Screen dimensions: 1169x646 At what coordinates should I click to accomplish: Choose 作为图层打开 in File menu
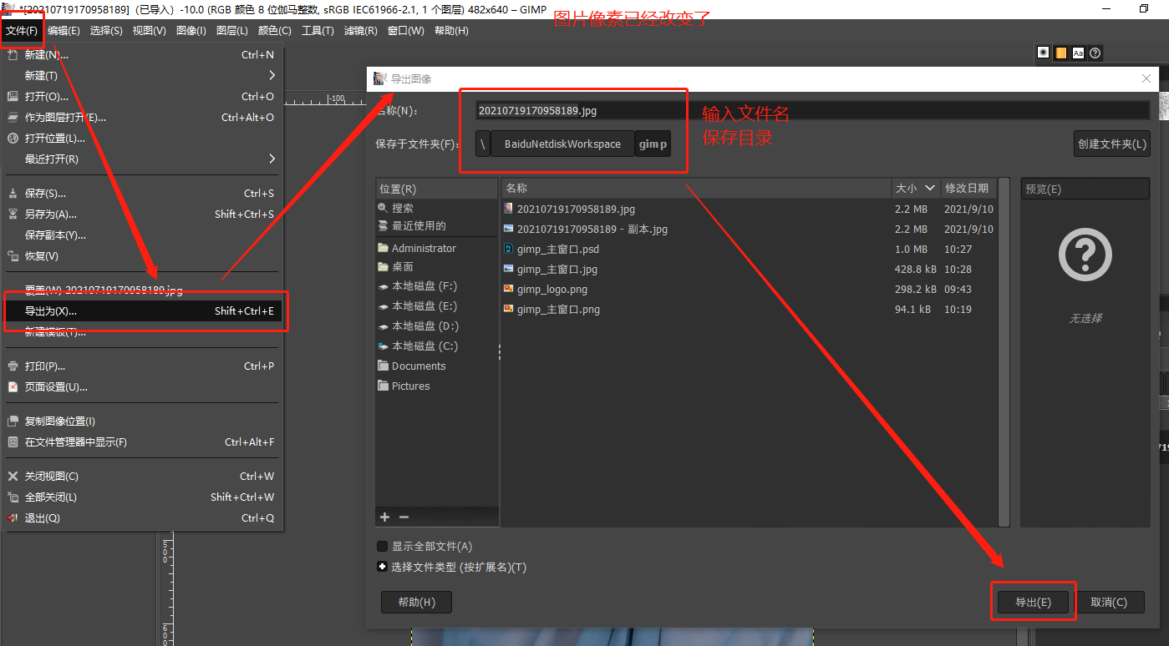tap(144, 118)
